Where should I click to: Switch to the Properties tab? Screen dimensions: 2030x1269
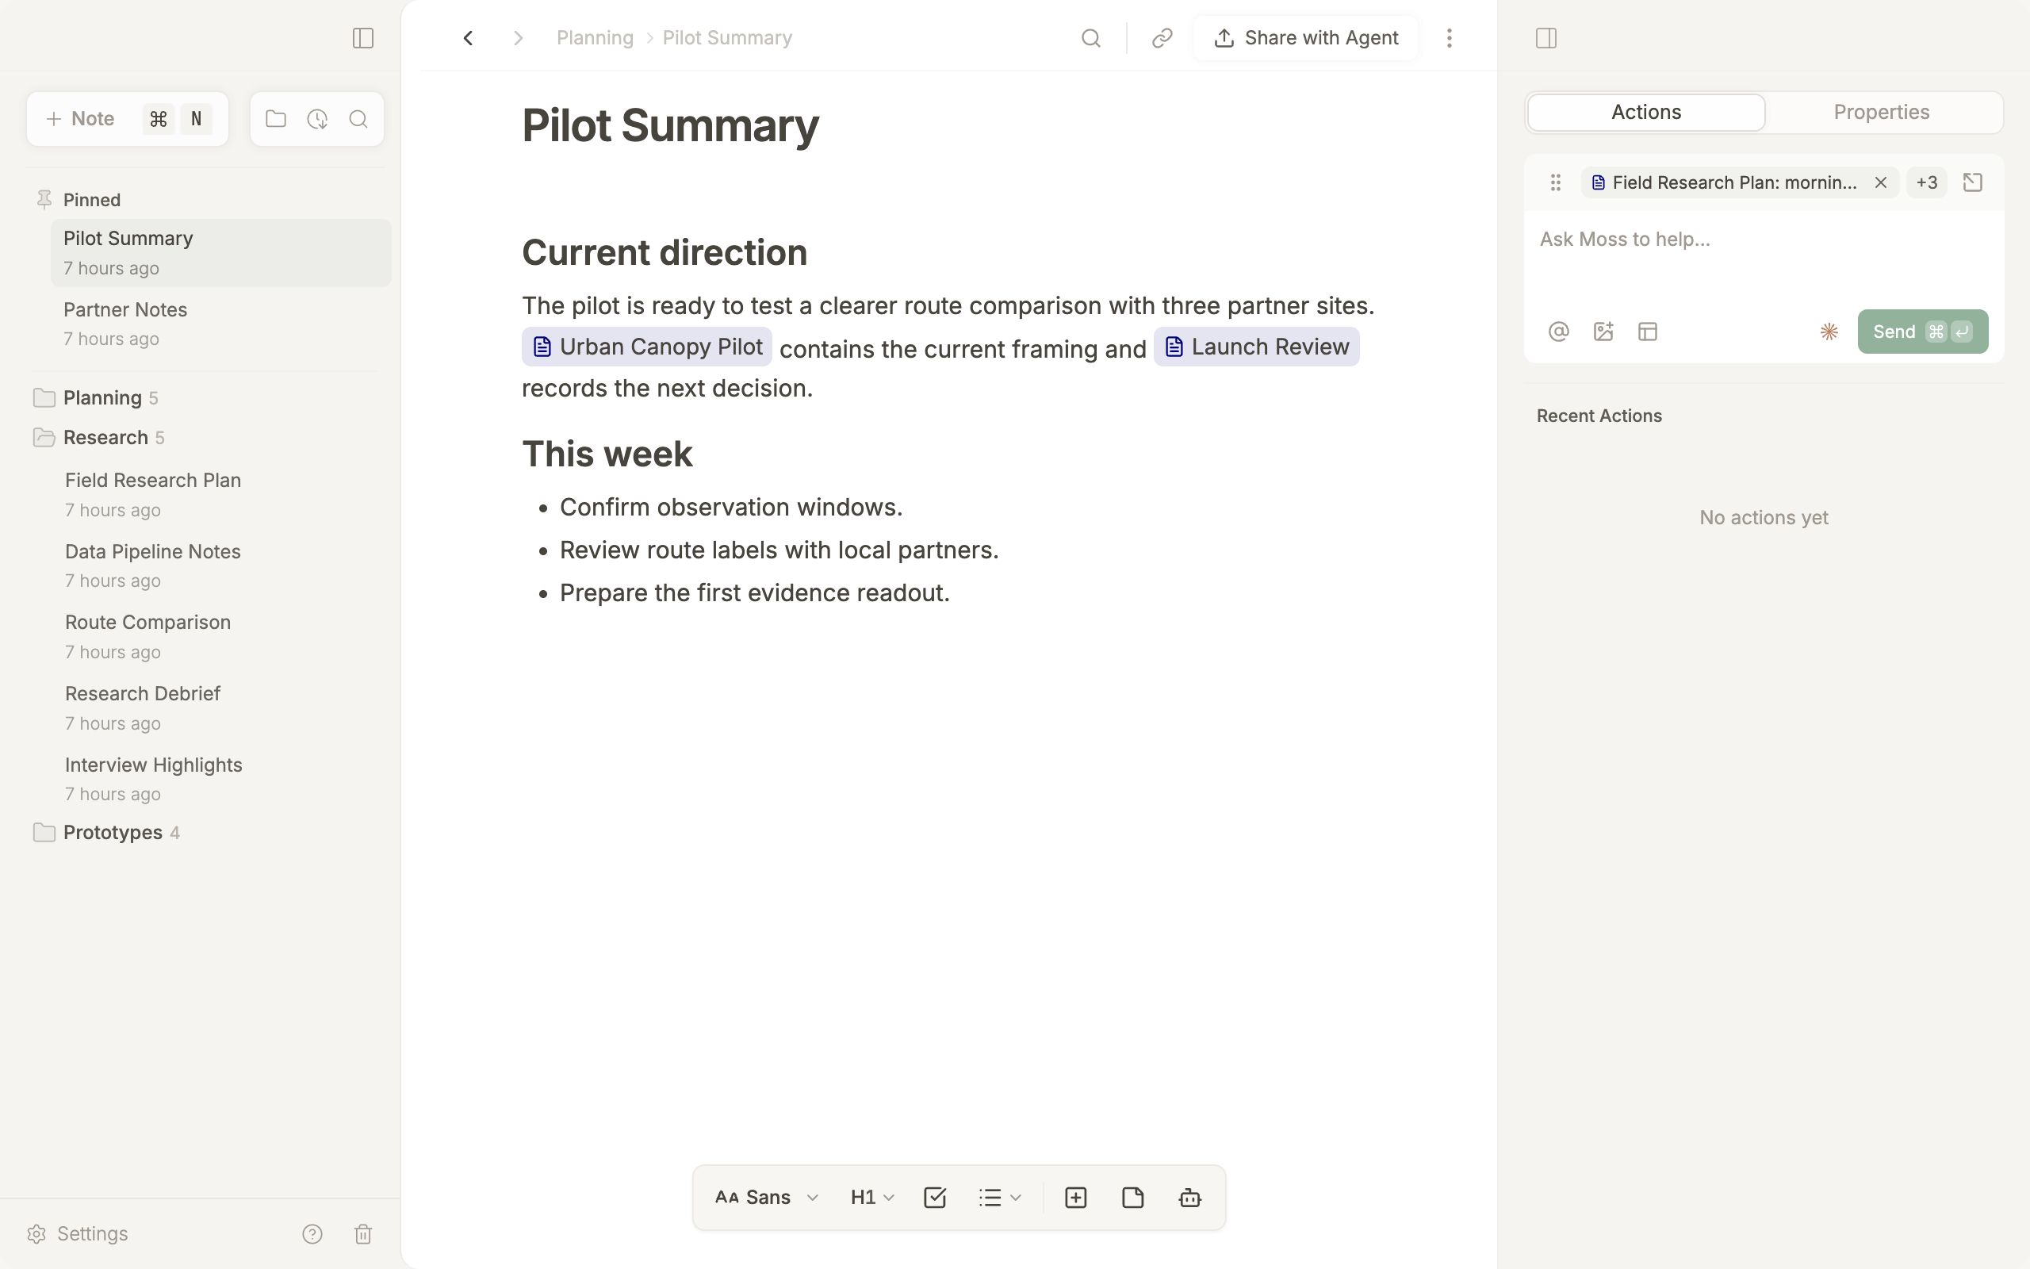(x=1881, y=113)
